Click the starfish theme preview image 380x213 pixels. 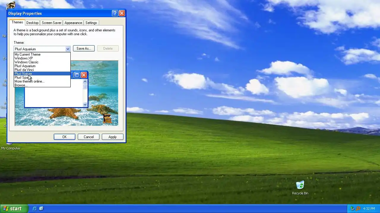(x=66, y=93)
